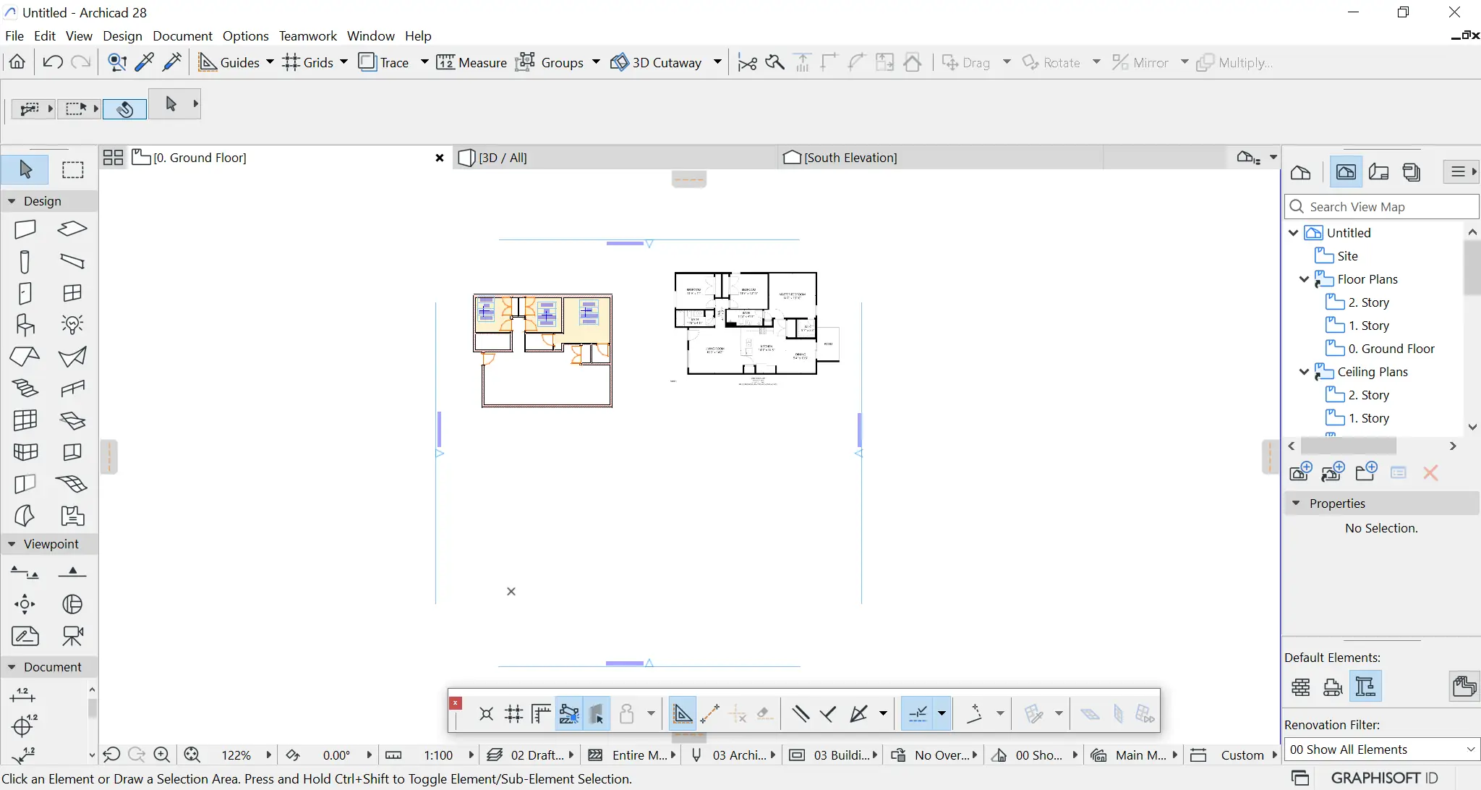Select the Marquee tool

pyautogui.click(x=72, y=169)
